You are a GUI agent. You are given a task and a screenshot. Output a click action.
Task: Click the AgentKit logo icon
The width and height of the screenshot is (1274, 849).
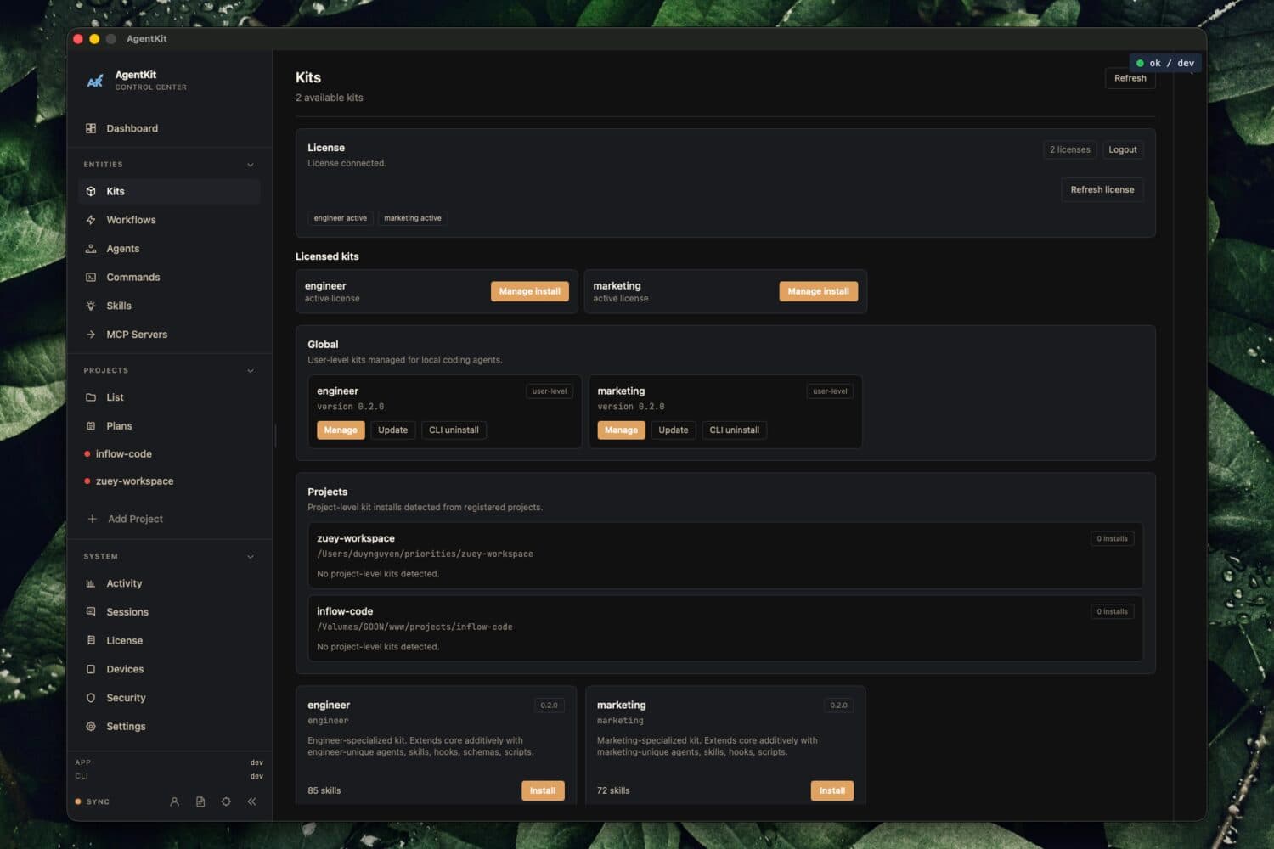[95, 81]
